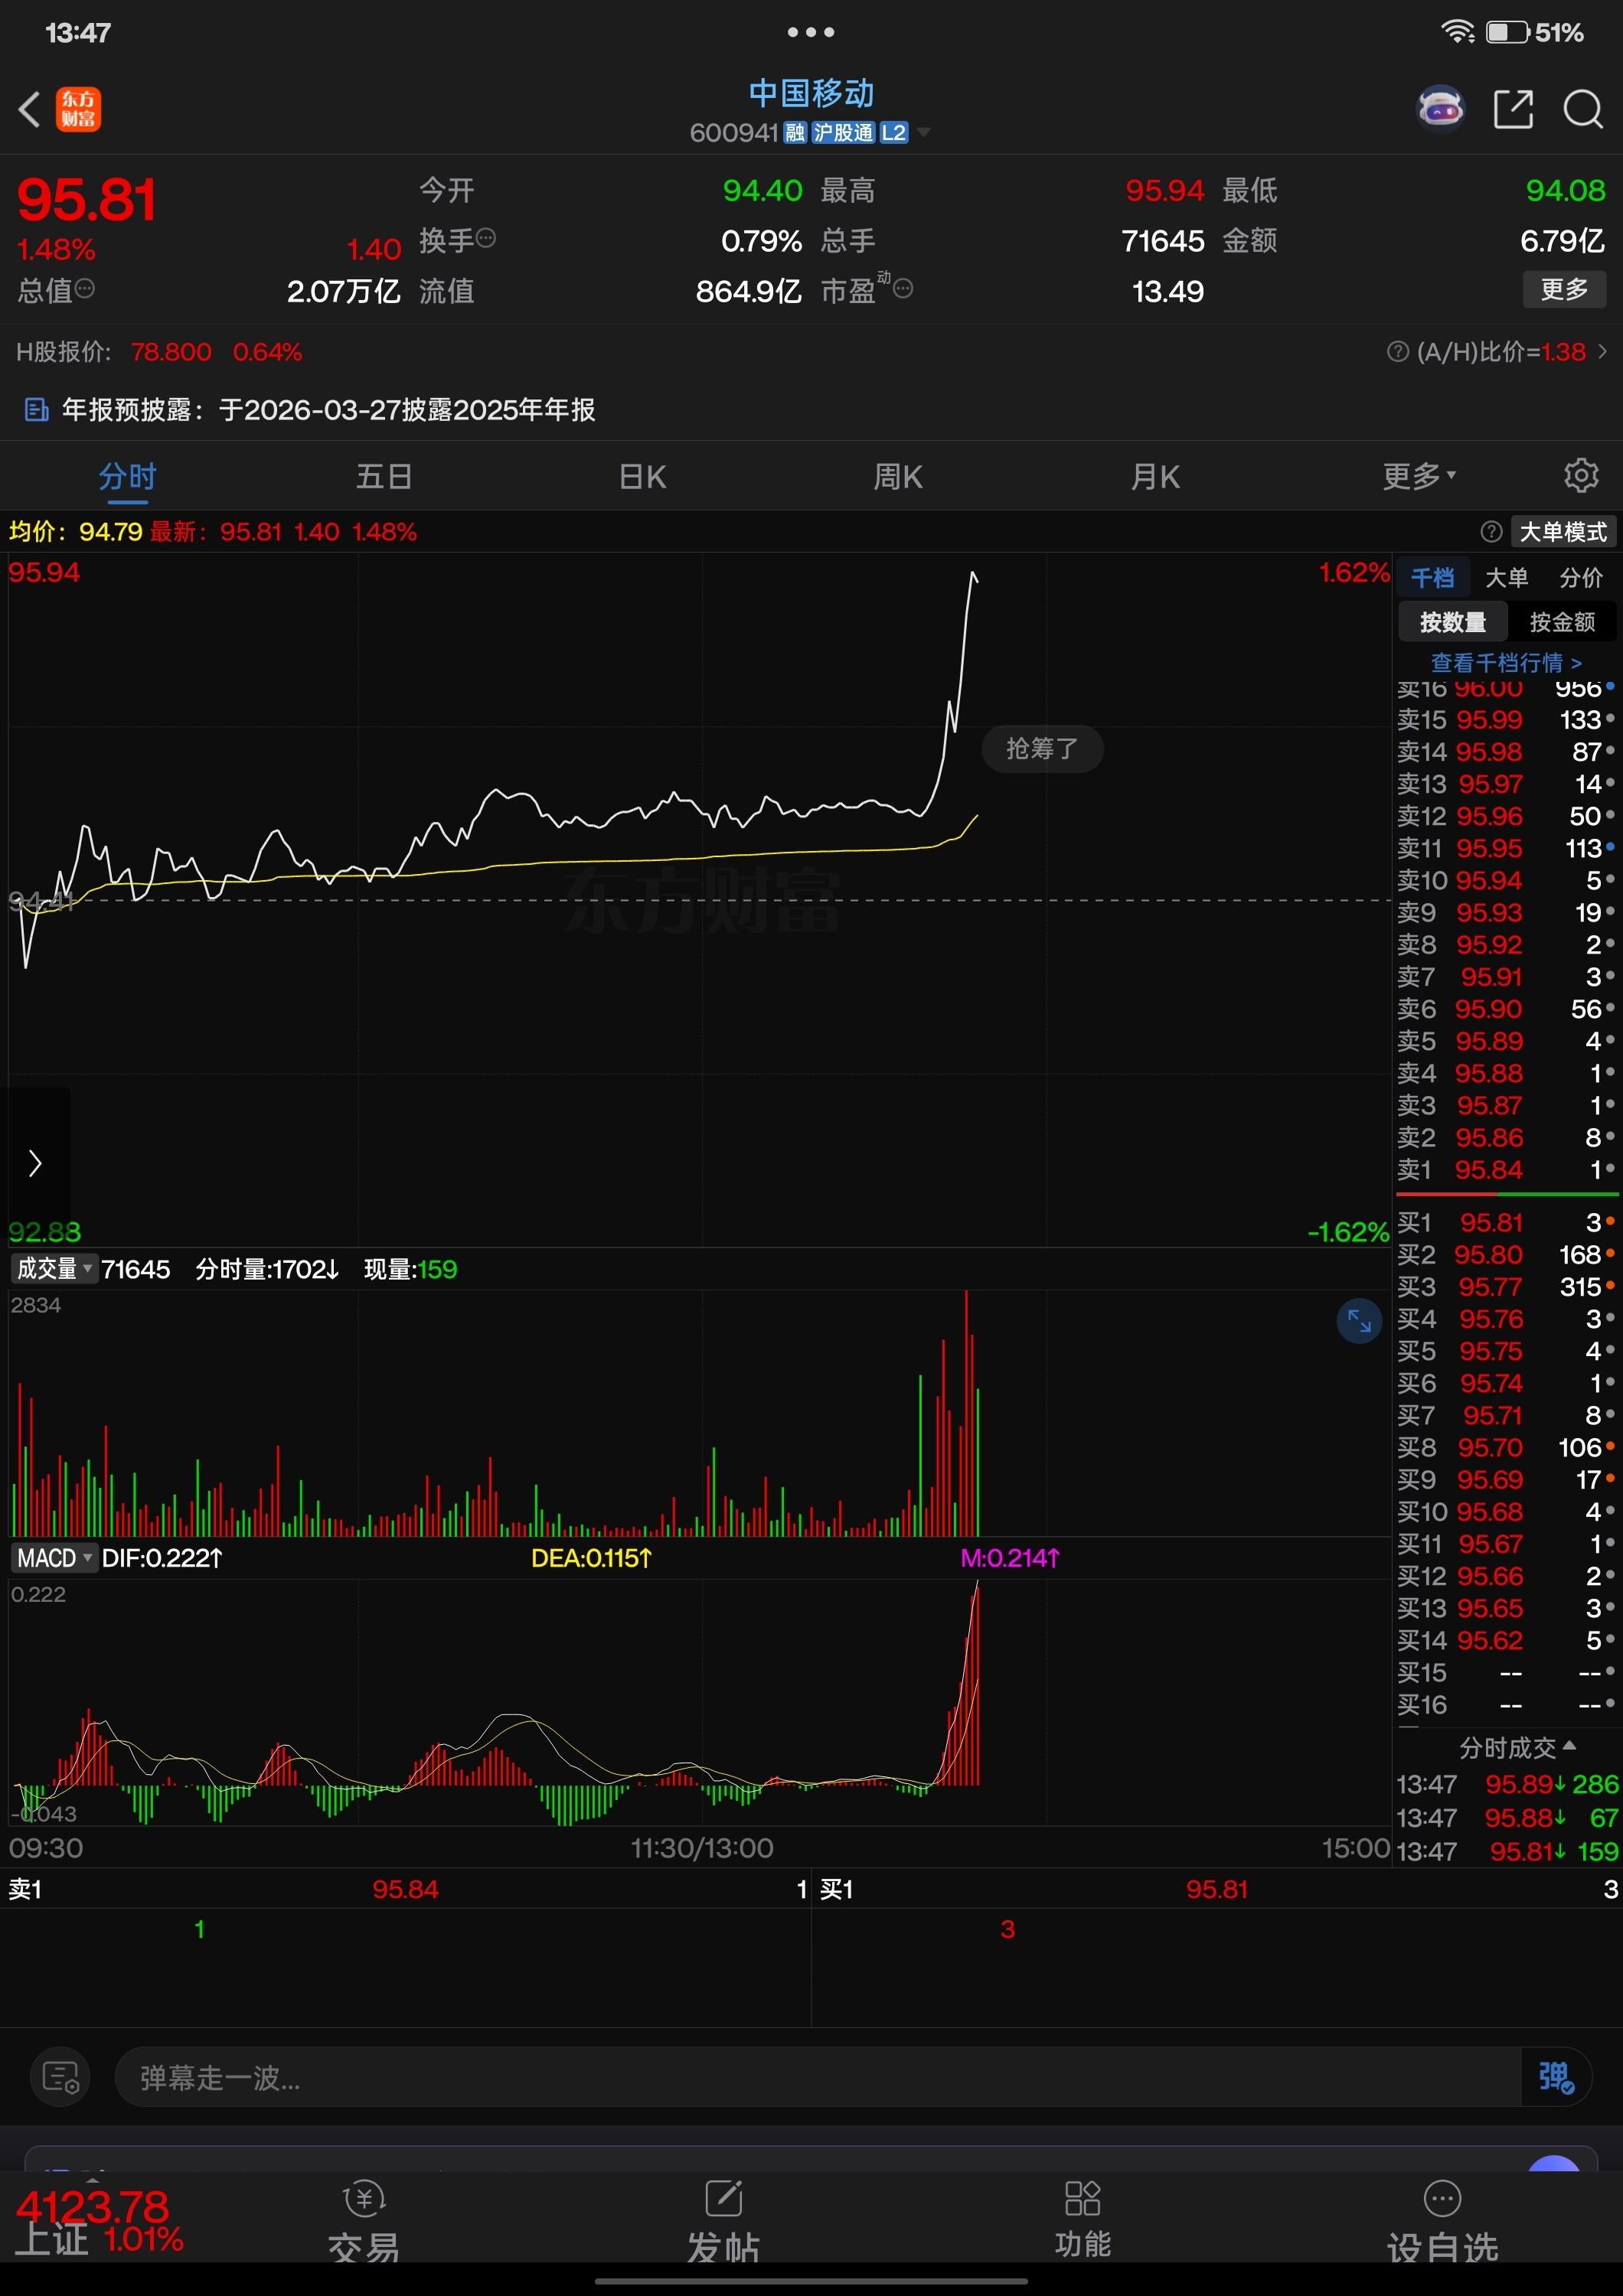Switch to the 日K tab
The height and width of the screenshot is (2296, 1623).
click(642, 476)
